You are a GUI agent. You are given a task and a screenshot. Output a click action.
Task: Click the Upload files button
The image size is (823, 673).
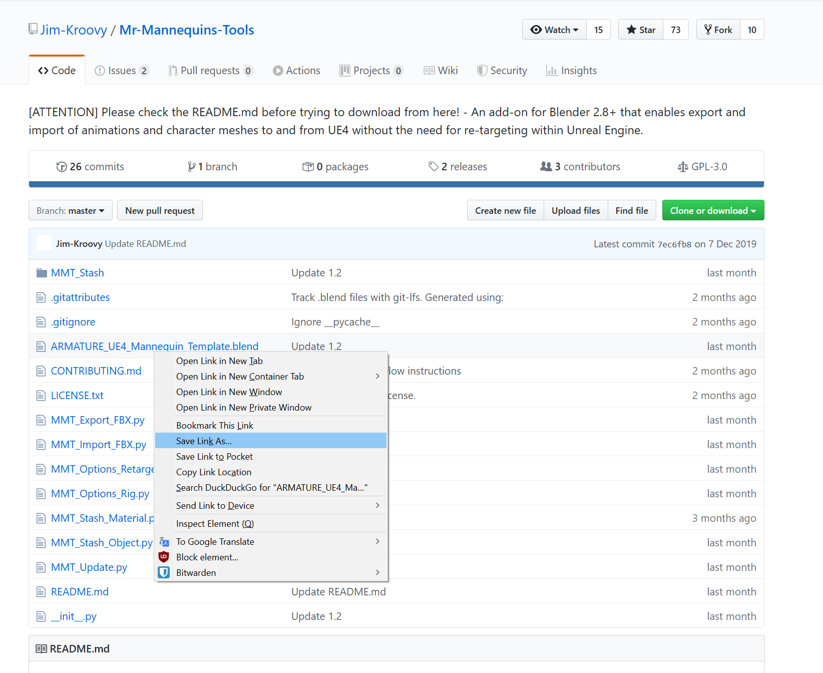(x=576, y=210)
